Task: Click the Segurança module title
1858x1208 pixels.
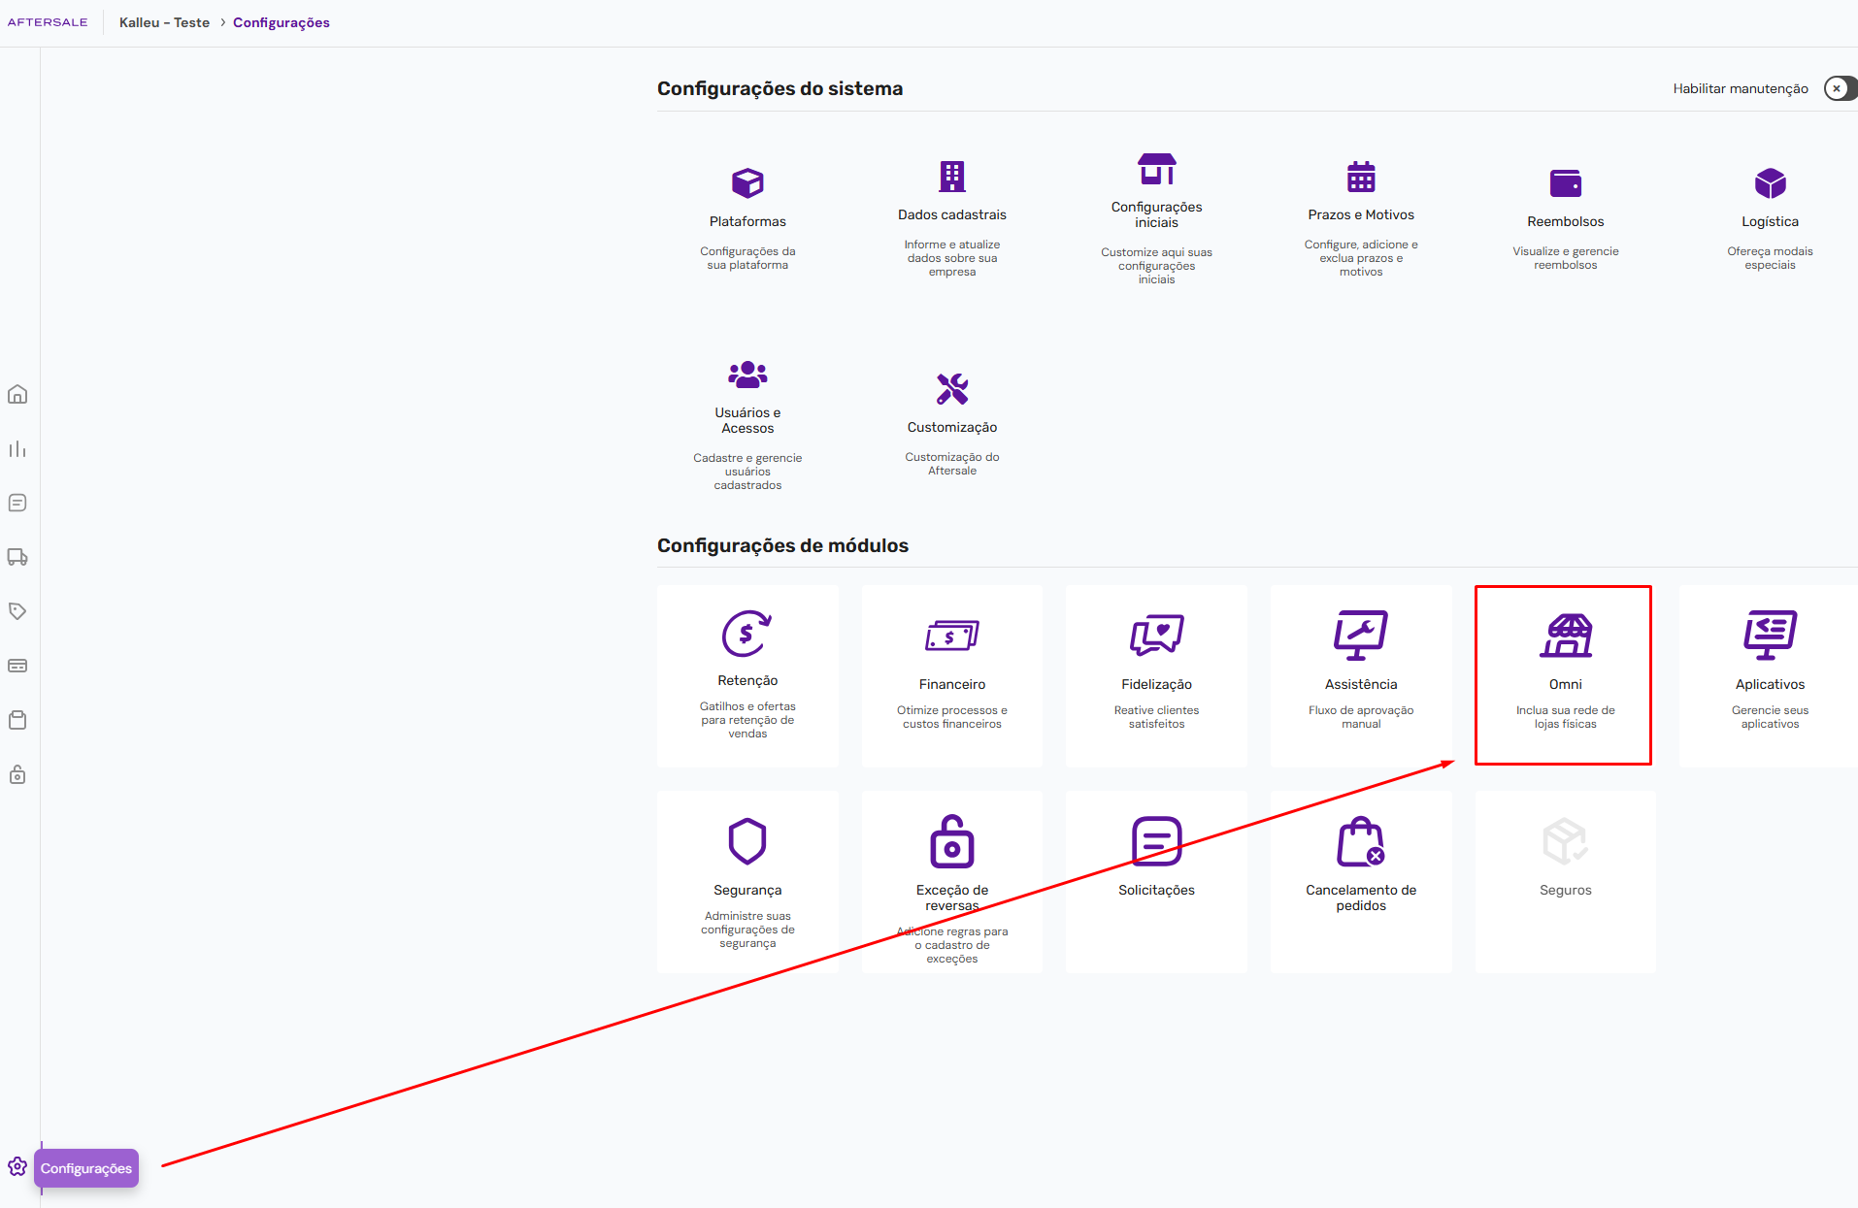Action: [x=747, y=890]
